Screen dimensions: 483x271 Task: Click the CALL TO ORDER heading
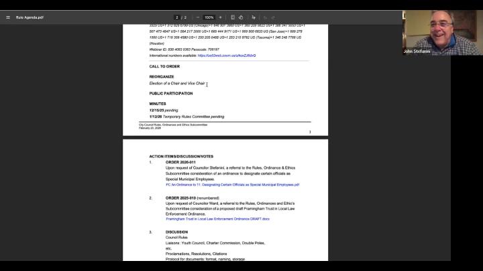tap(164, 66)
